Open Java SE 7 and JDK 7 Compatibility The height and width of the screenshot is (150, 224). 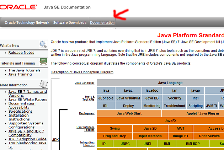click(26, 133)
